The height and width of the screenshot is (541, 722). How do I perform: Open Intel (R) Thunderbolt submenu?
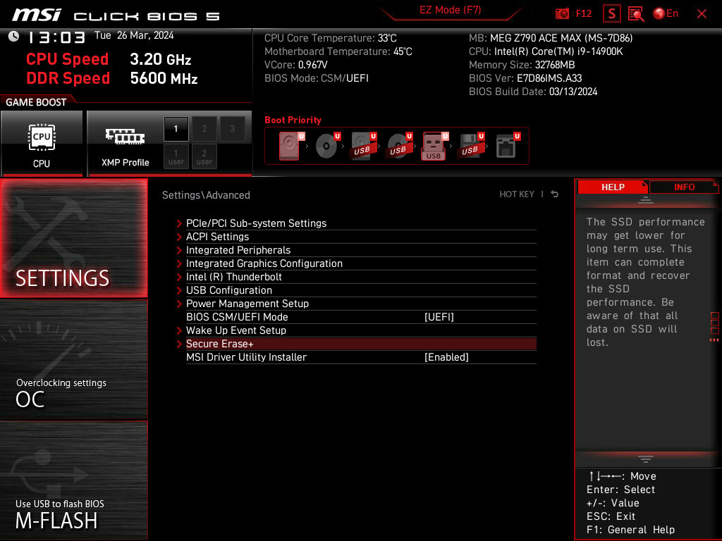(361, 276)
